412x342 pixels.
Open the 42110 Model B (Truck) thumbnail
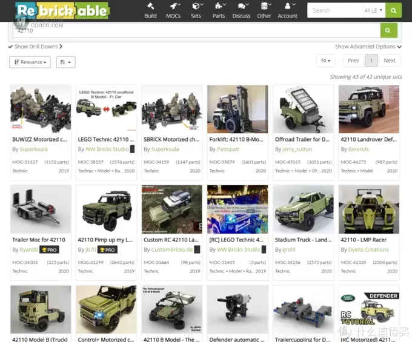[x=41, y=309]
